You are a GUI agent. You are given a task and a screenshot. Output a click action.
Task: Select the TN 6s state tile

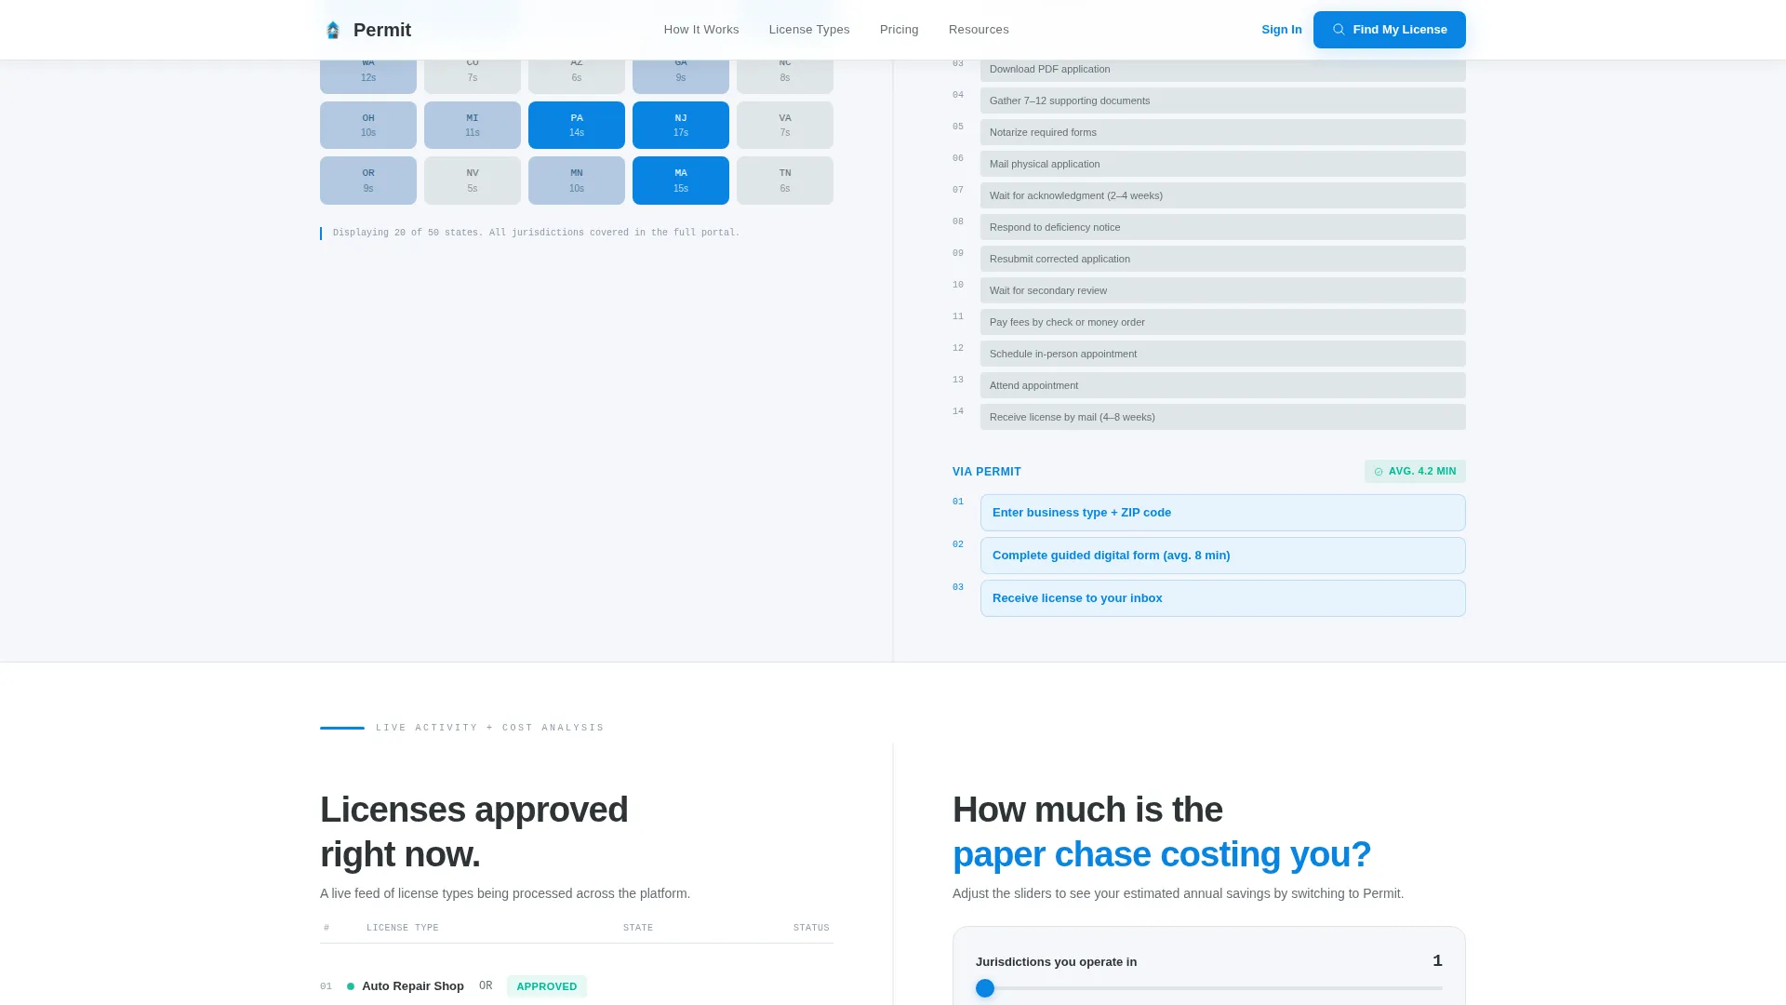(x=785, y=181)
